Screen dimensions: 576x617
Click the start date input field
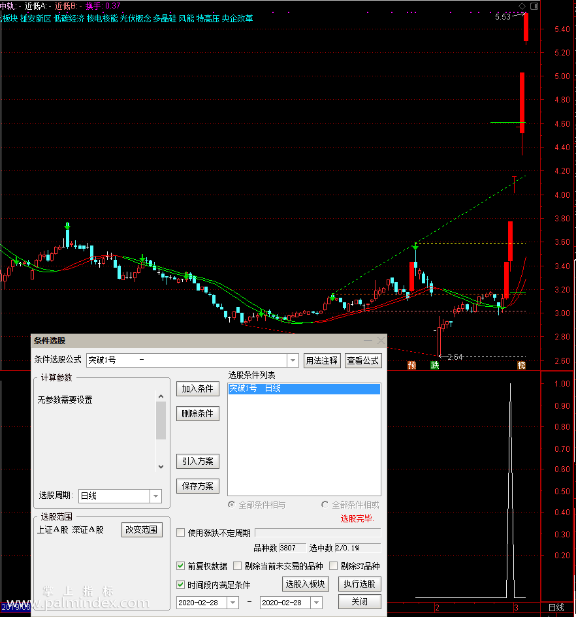click(x=202, y=603)
